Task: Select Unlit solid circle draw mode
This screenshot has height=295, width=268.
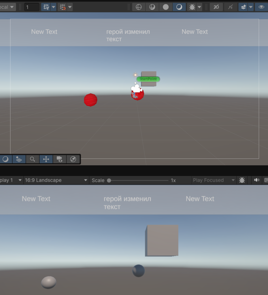Action: 166,7
